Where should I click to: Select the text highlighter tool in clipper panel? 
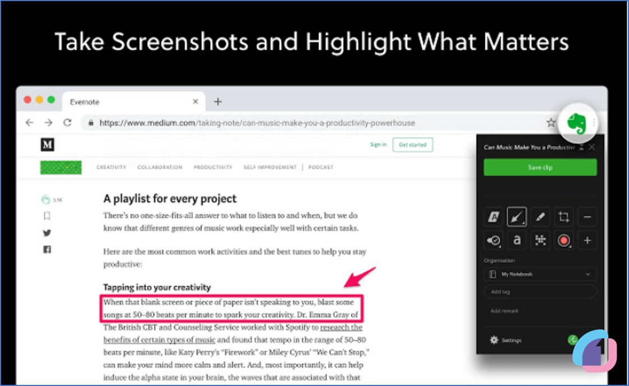coord(493,217)
